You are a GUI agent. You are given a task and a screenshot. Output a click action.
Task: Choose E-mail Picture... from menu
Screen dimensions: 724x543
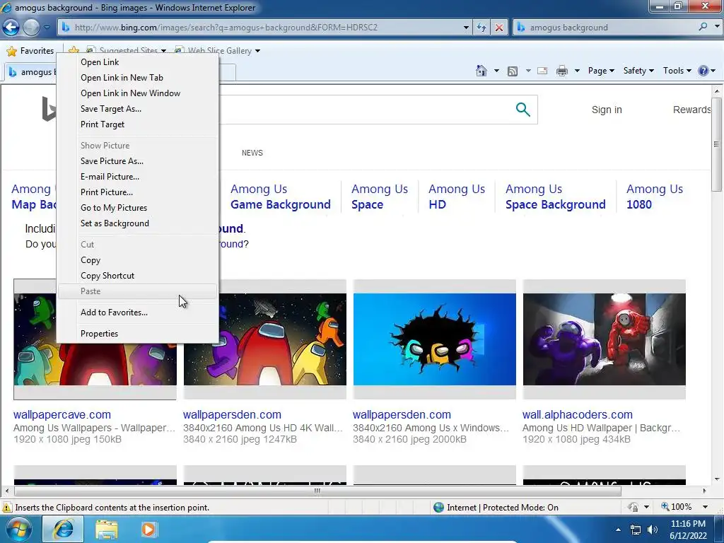pos(138,176)
